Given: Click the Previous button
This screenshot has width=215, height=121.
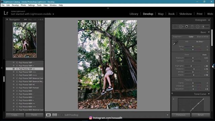Looking at the screenshot, I should pyautogui.click(x=181, y=115).
